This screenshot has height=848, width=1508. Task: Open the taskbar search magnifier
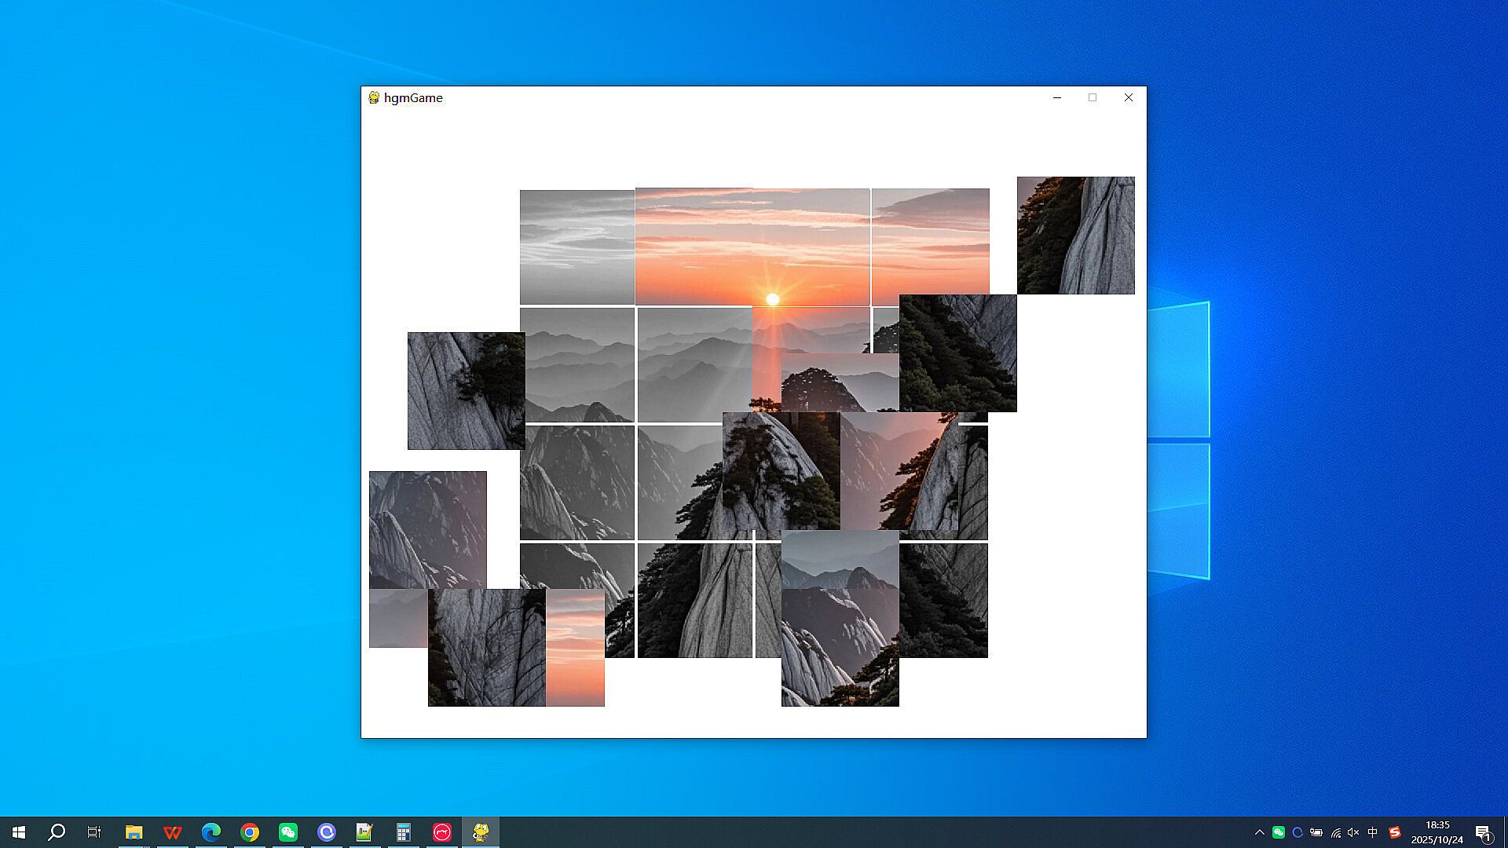click(x=57, y=832)
